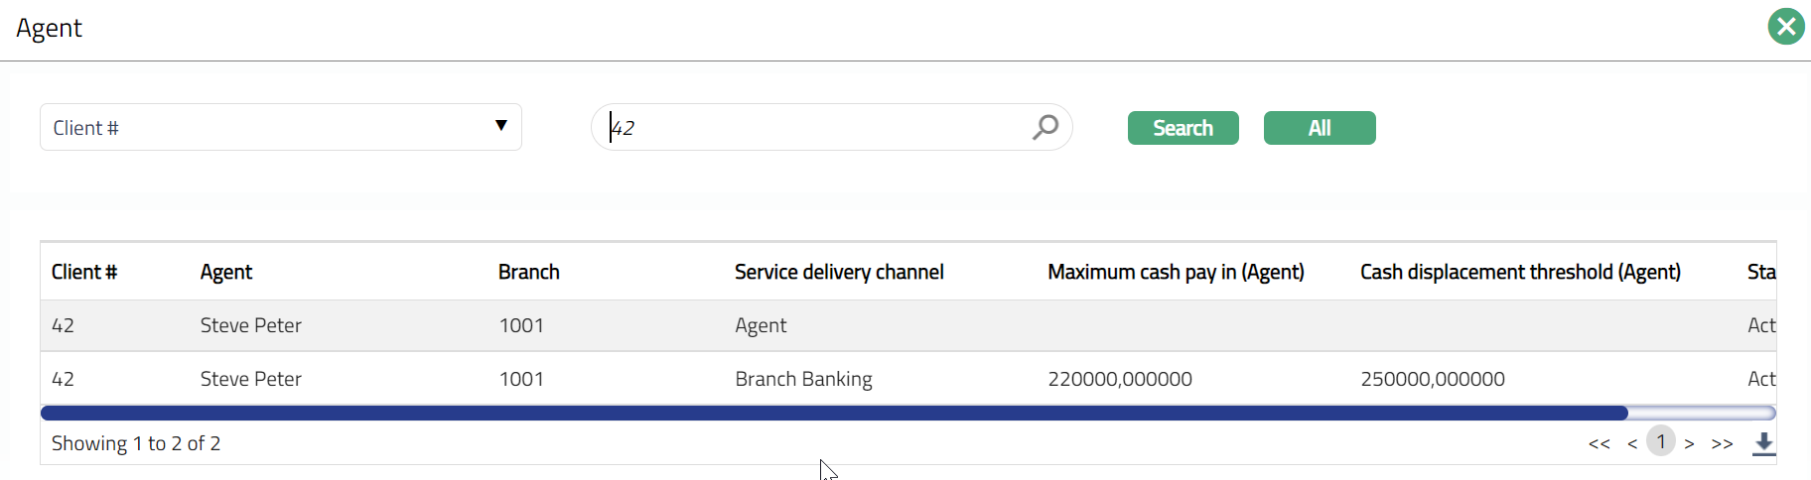Download the agent results table
The height and width of the screenshot is (480, 1811).
point(1763,443)
